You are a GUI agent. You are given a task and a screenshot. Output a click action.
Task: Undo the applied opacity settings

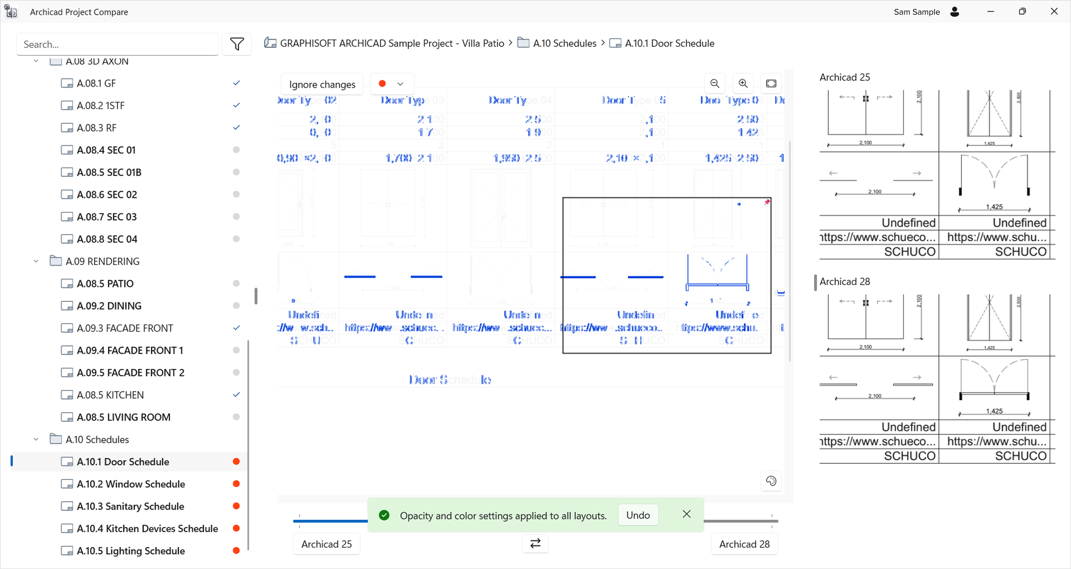tap(638, 515)
